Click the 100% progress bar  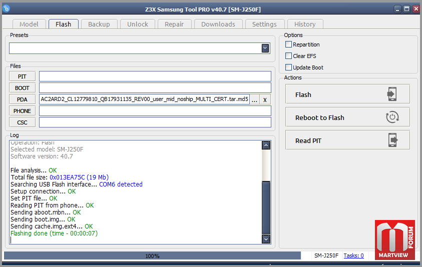(152, 255)
